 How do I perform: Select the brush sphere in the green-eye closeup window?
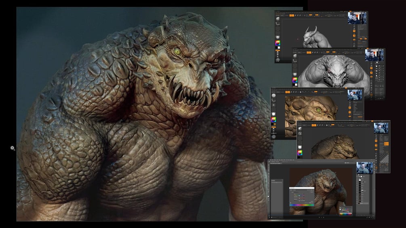click(x=273, y=95)
